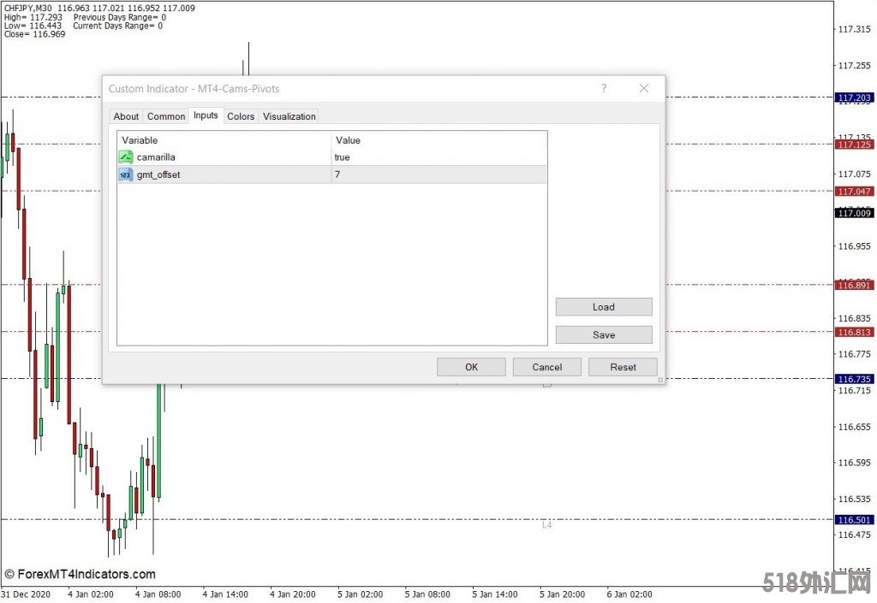The width and height of the screenshot is (877, 603).
Task: Click the '4 Jan 14:00' time axis label
Action: [225, 594]
